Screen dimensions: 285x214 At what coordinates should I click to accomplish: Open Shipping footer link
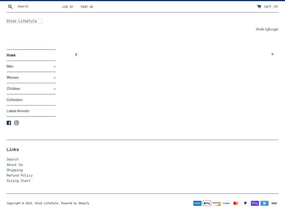click(x=15, y=170)
